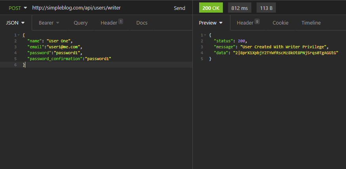Image resolution: width=346 pixels, height=169 pixels.
Task: Click the request Header tab's count badge
Action: pos(120,21)
